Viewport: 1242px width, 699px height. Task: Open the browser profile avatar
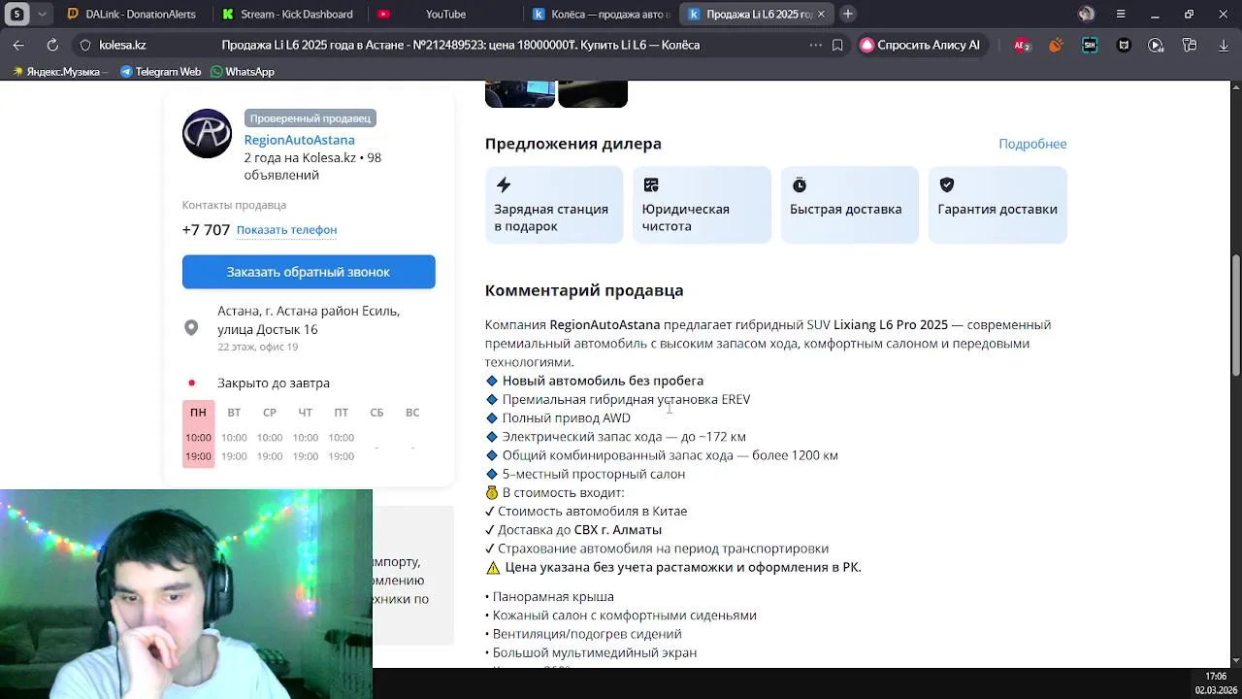click(x=1087, y=14)
